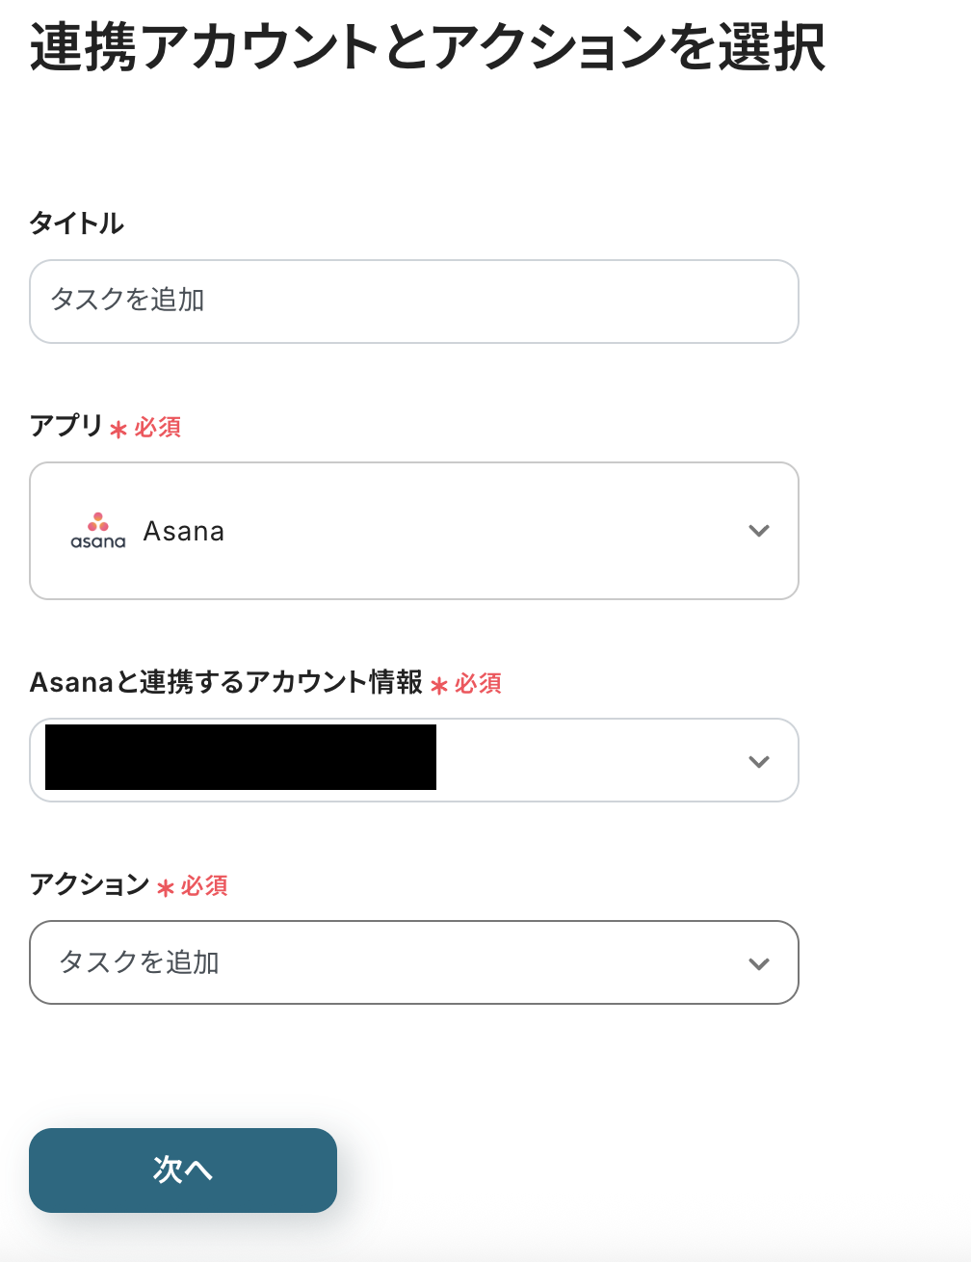Viewport: 971px width, 1262px height.
Task: Click the 'Asanaと連携するアカウント情報' label
Action: click(226, 682)
